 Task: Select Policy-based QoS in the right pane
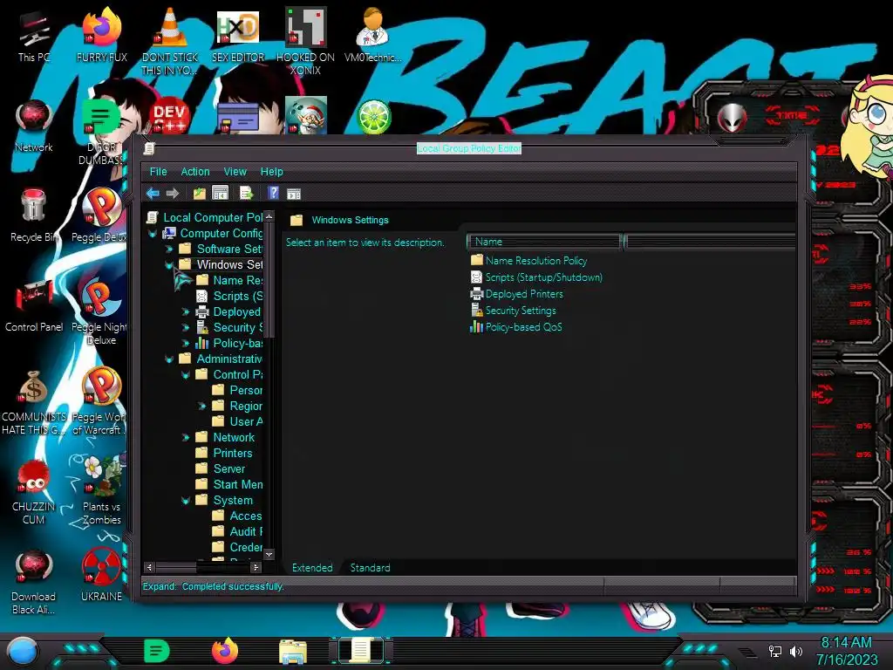point(516,327)
